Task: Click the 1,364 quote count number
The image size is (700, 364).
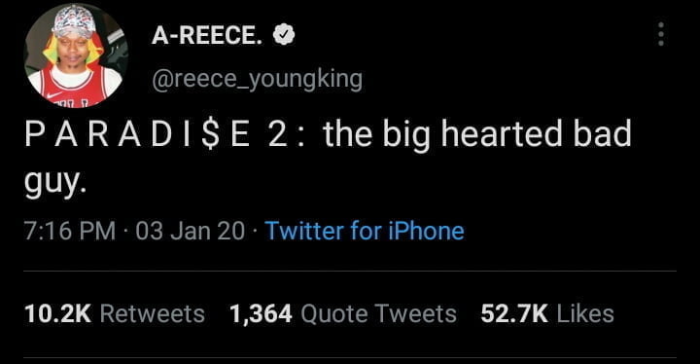Action: click(x=261, y=313)
